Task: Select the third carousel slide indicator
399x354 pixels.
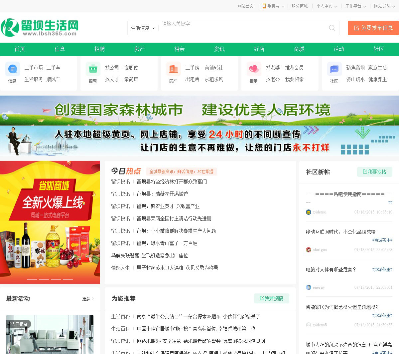Action: (x=56, y=279)
